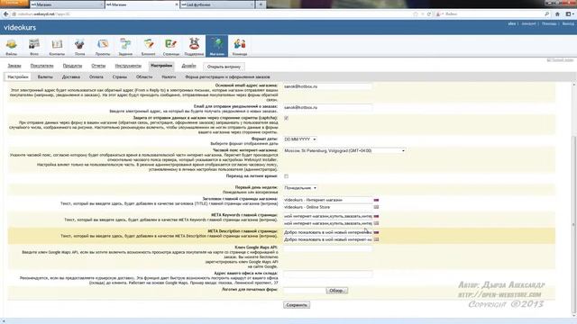
Task: Open the Почта app icon
Action: pyautogui.click(x=80, y=47)
